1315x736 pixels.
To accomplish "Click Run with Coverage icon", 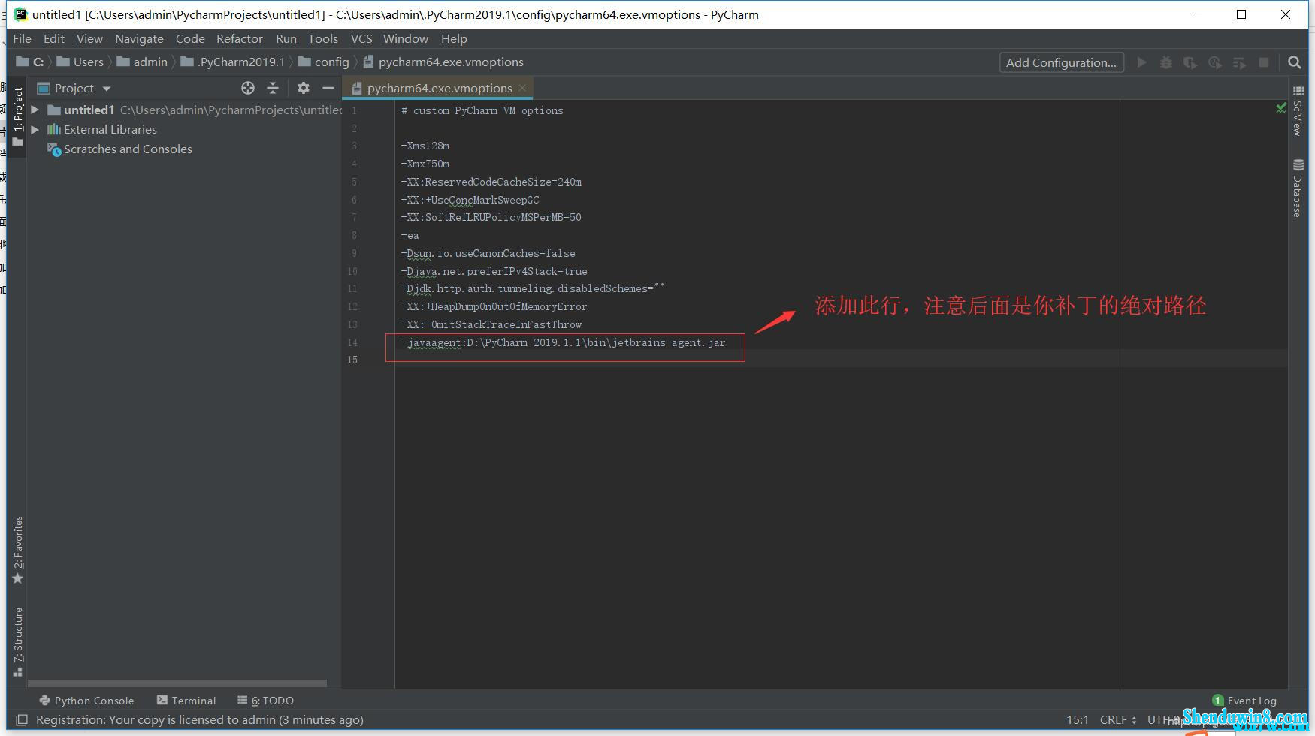I will (1190, 62).
